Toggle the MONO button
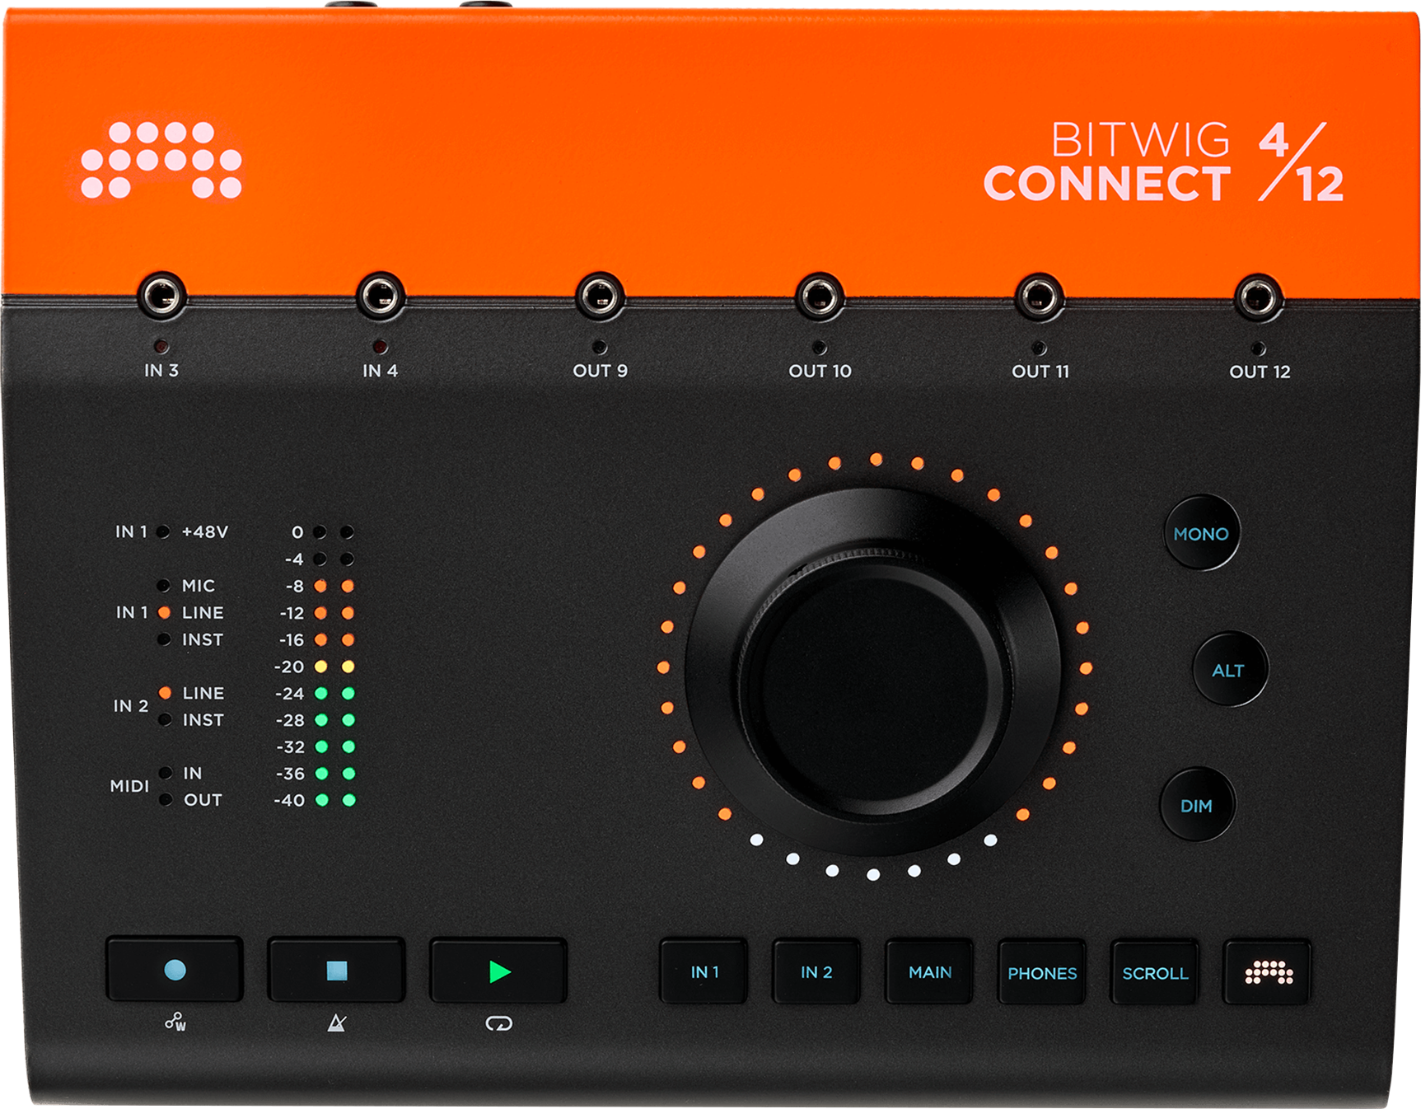 (1201, 533)
